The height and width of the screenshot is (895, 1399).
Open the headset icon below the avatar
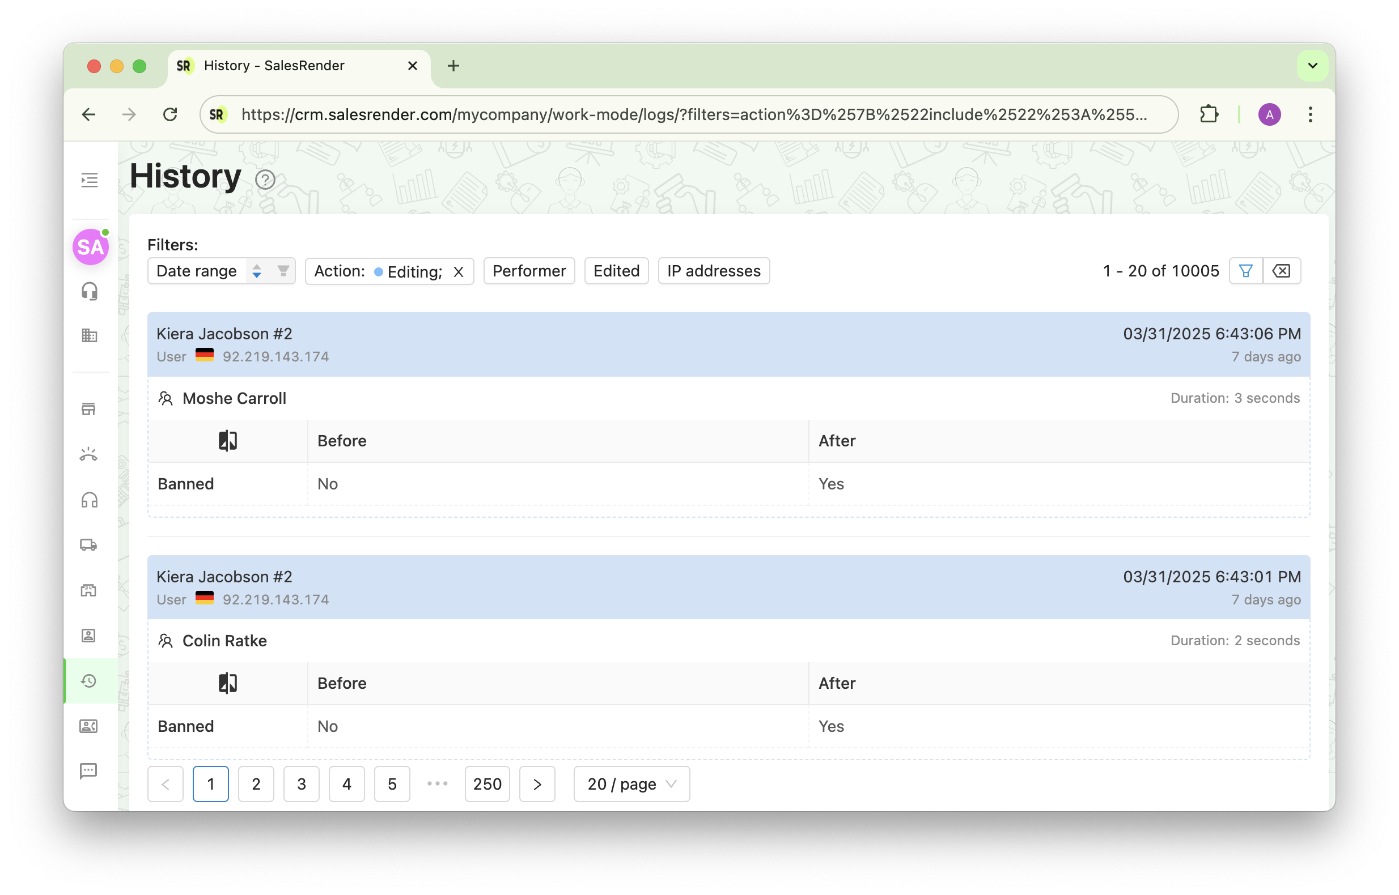(89, 291)
